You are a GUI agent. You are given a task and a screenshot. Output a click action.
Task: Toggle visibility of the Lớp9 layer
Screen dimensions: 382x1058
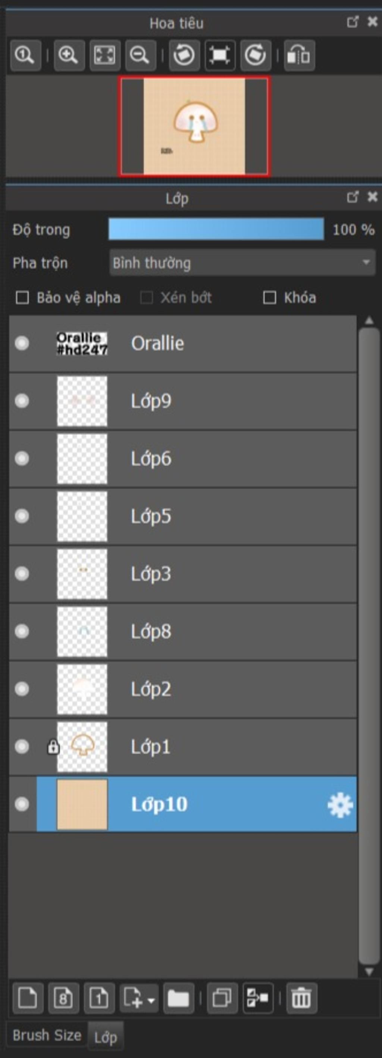pos(22,401)
